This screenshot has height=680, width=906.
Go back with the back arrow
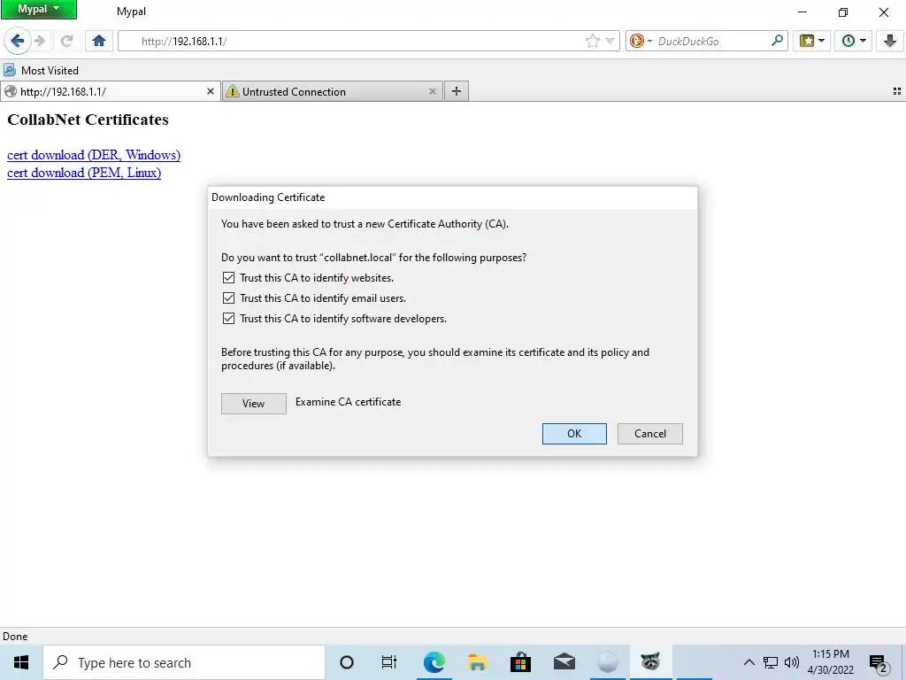tap(18, 41)
